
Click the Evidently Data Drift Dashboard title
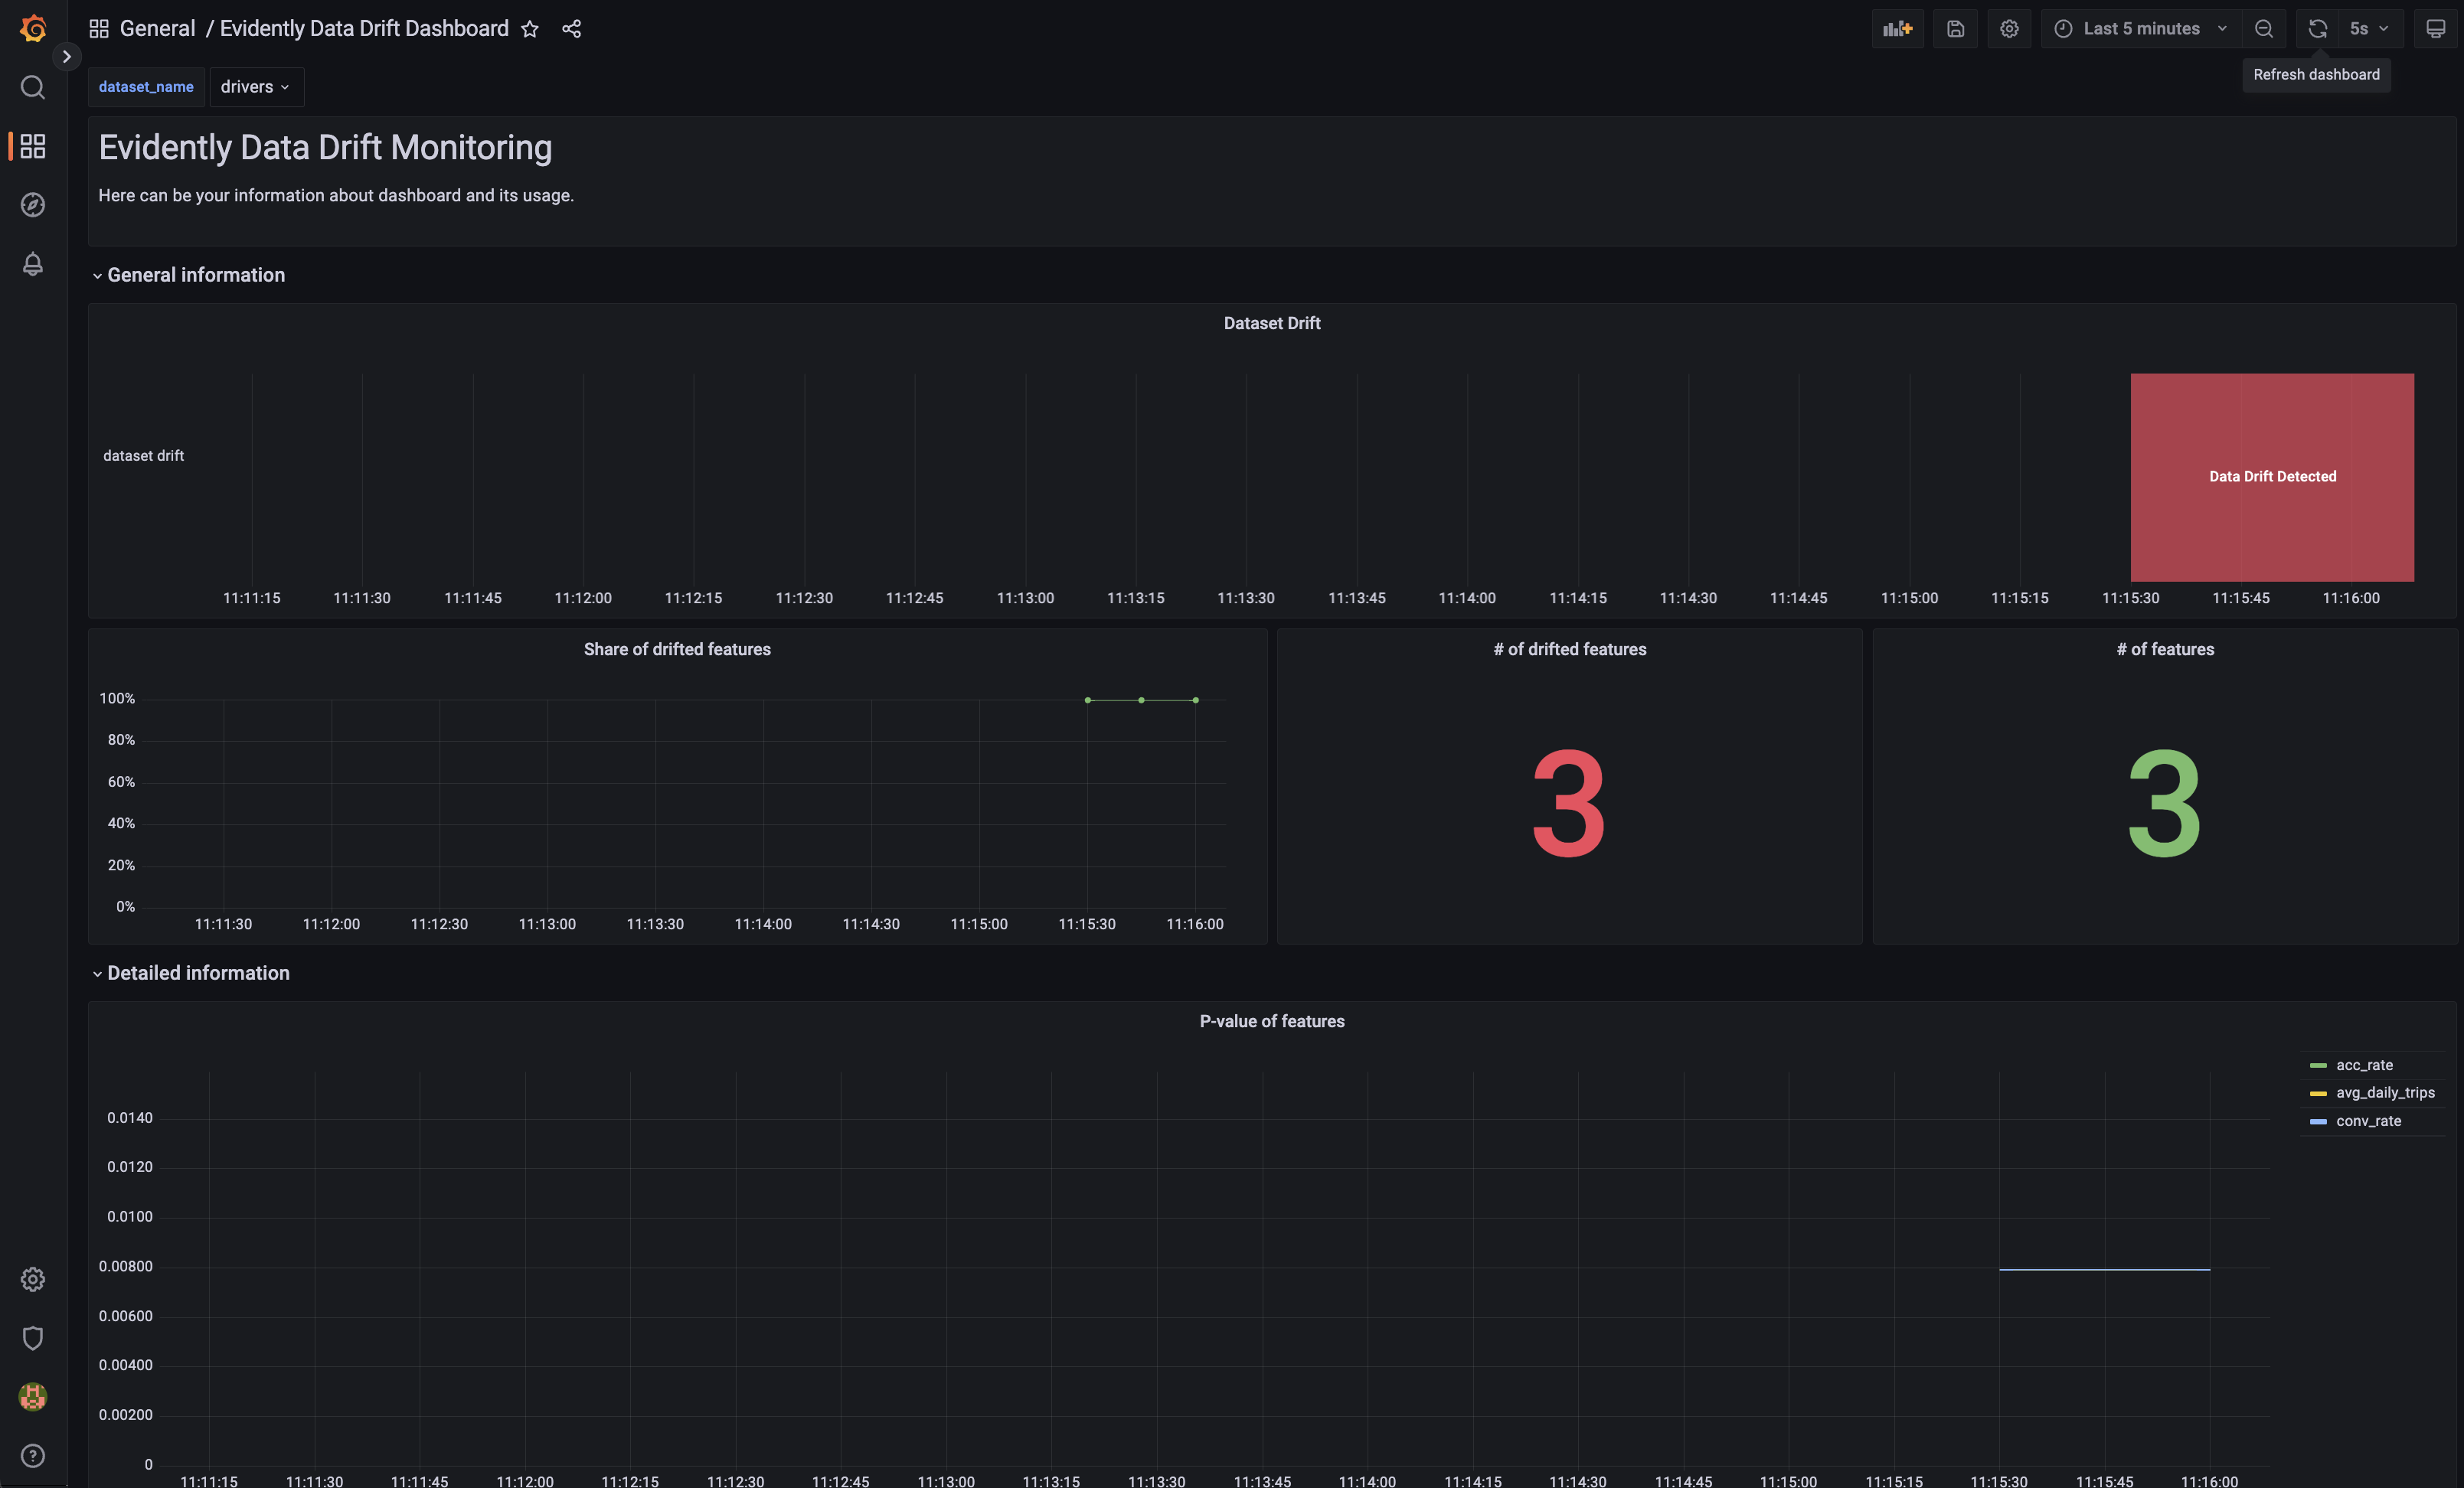point(364,29)
